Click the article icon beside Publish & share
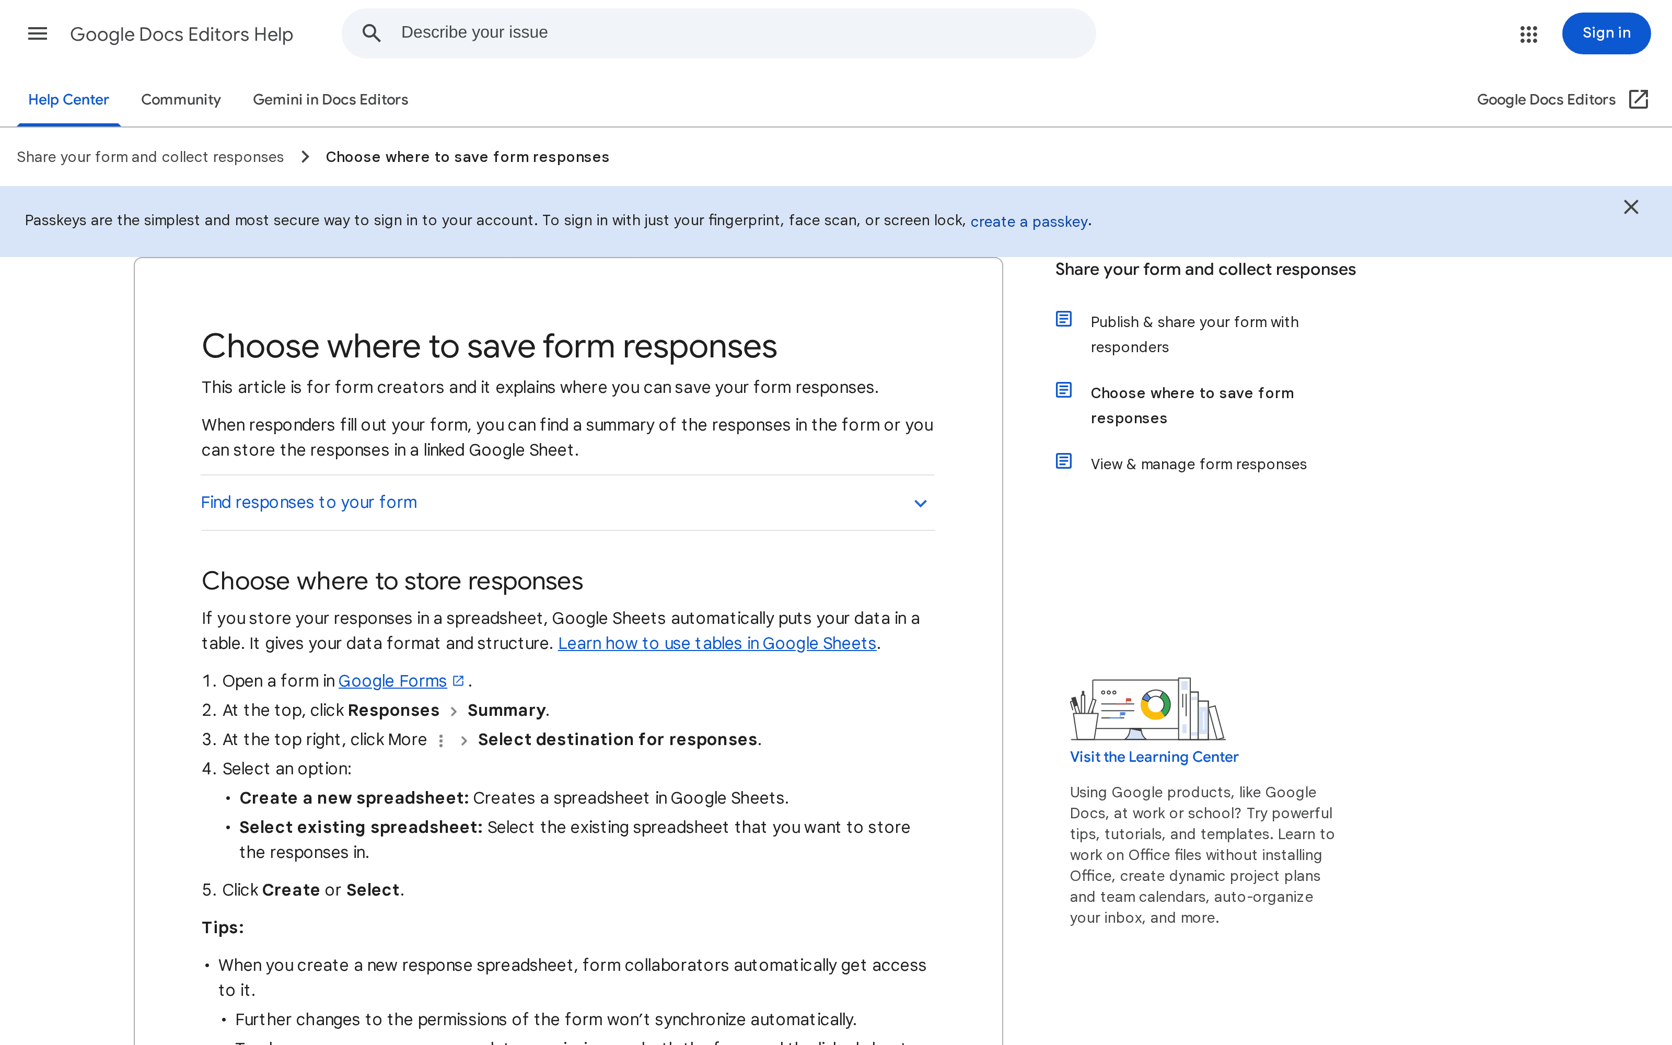Image resolution: width=1672 pixels, height=1045 pixels. 1063,319
